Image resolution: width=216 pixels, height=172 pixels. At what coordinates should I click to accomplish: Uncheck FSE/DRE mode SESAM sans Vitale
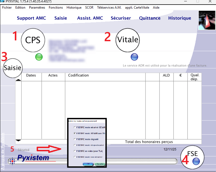pyautogui.click(x=75, y=133)
